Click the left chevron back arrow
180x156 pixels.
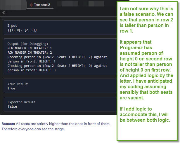click(x=4, y=13)
